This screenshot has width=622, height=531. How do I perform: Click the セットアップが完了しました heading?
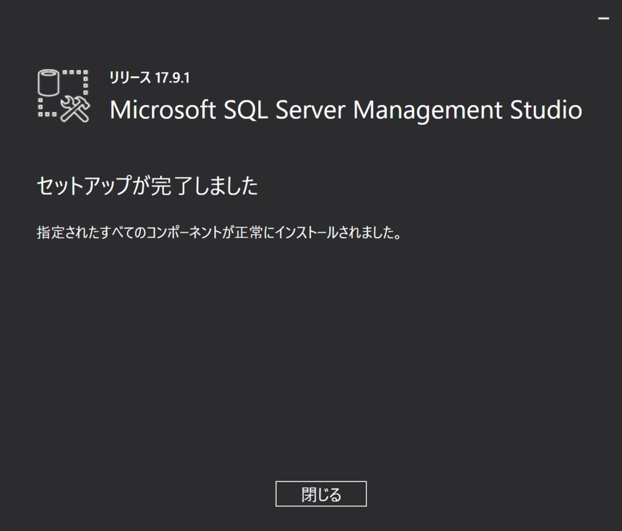click(148, 186)
